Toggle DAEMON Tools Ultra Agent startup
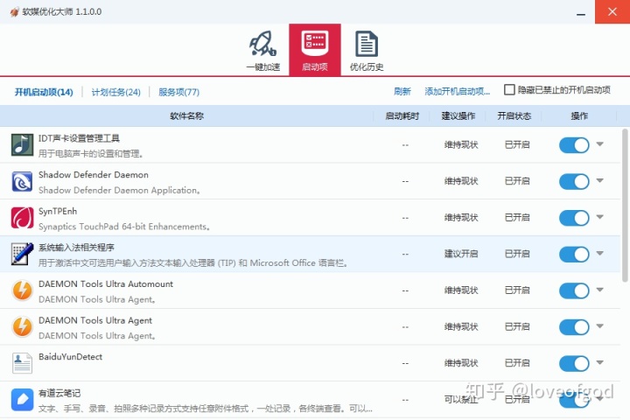The height and width of the screenshot is (420, 630). (x=574, y=326)
